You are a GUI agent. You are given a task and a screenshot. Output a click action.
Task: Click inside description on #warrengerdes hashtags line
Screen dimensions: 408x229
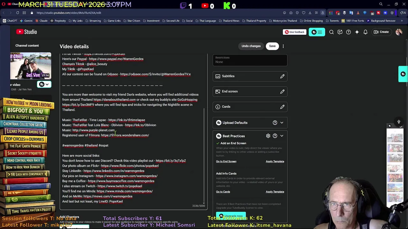pos(85,145)
